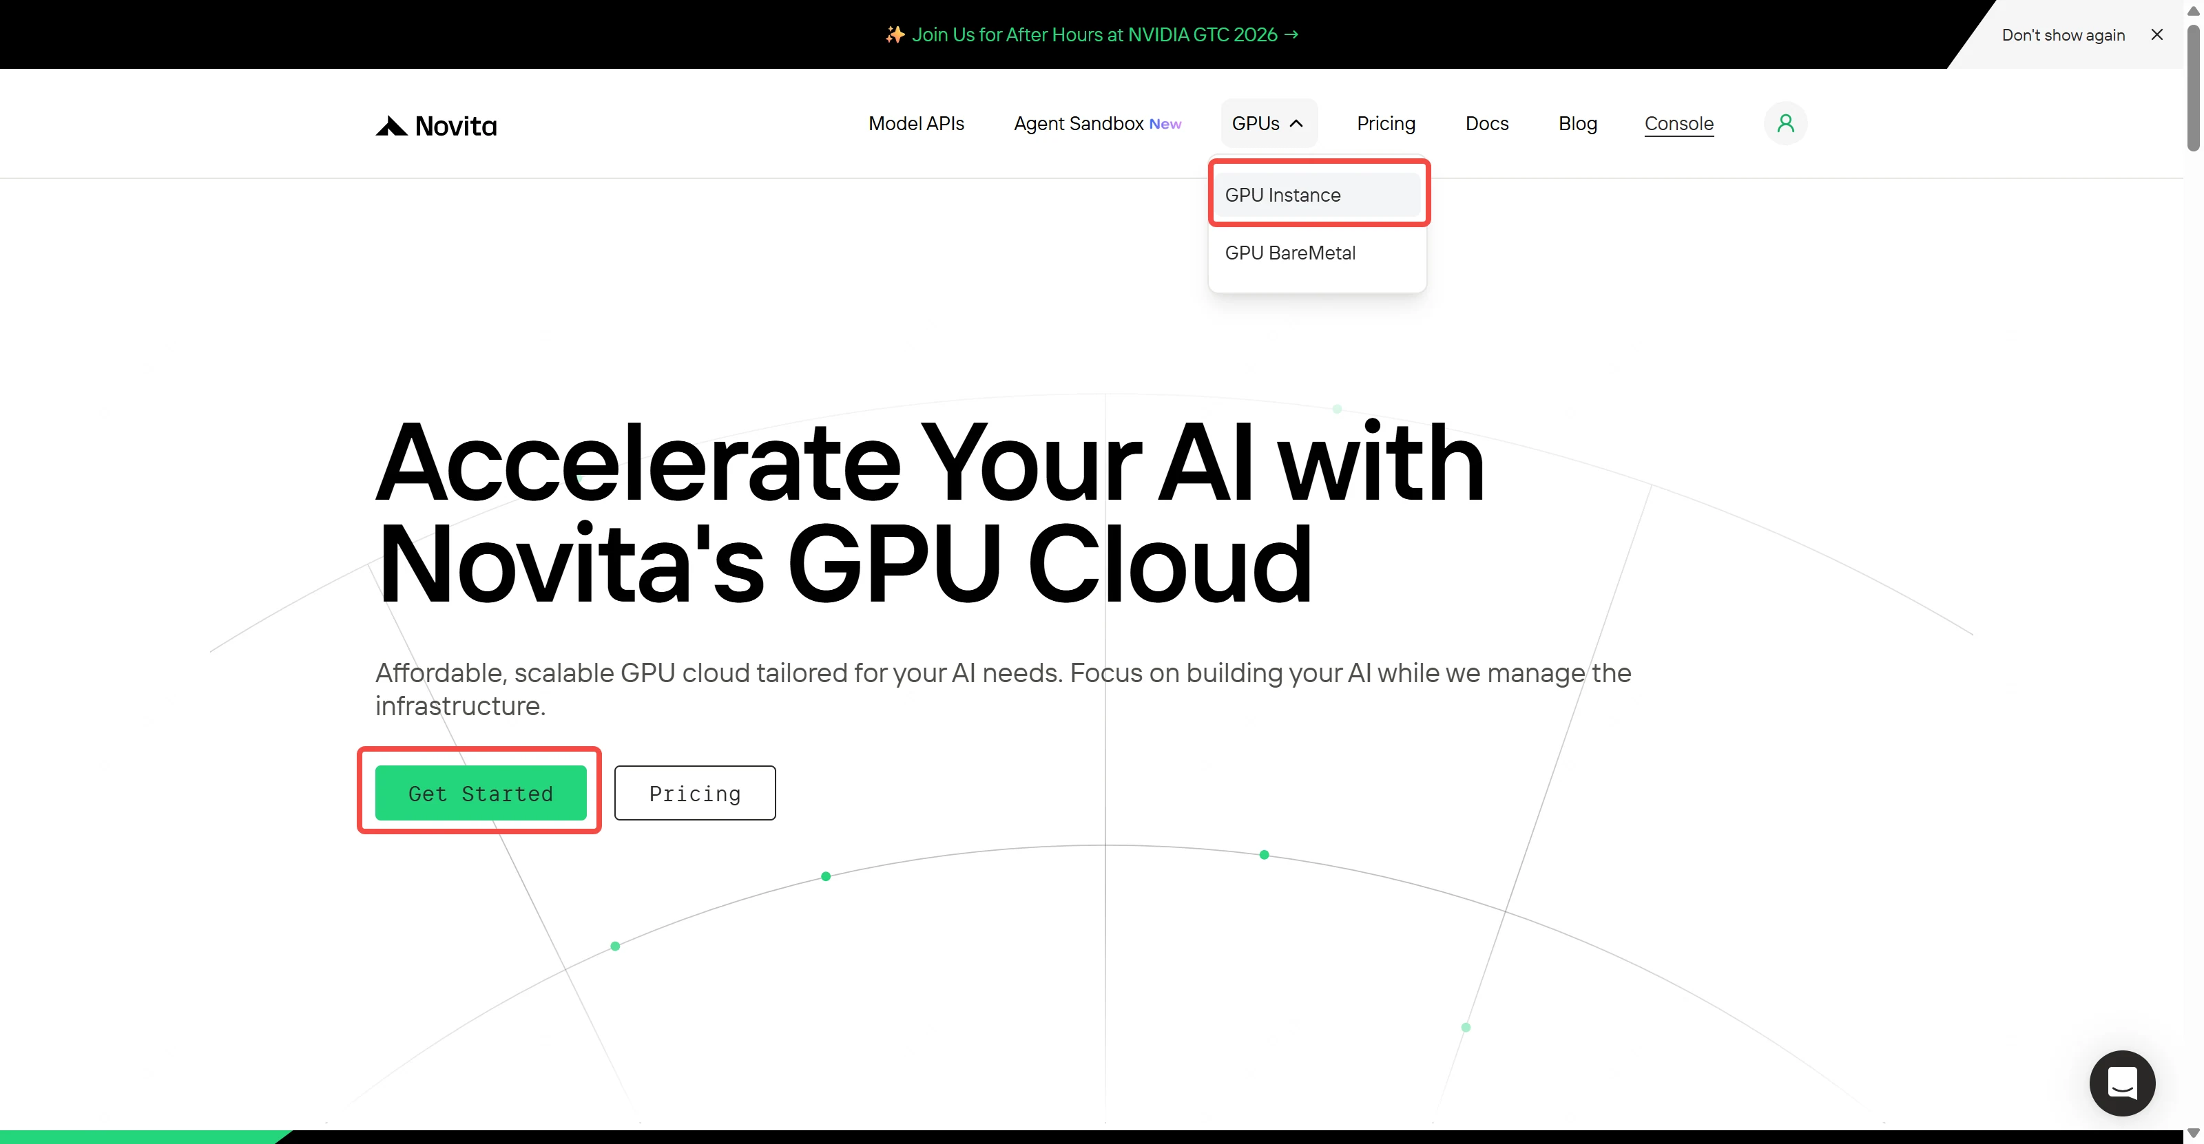This screenshot has width=2204, height=1144.
Task: Open the Docs page
Action: (1486, 123)
